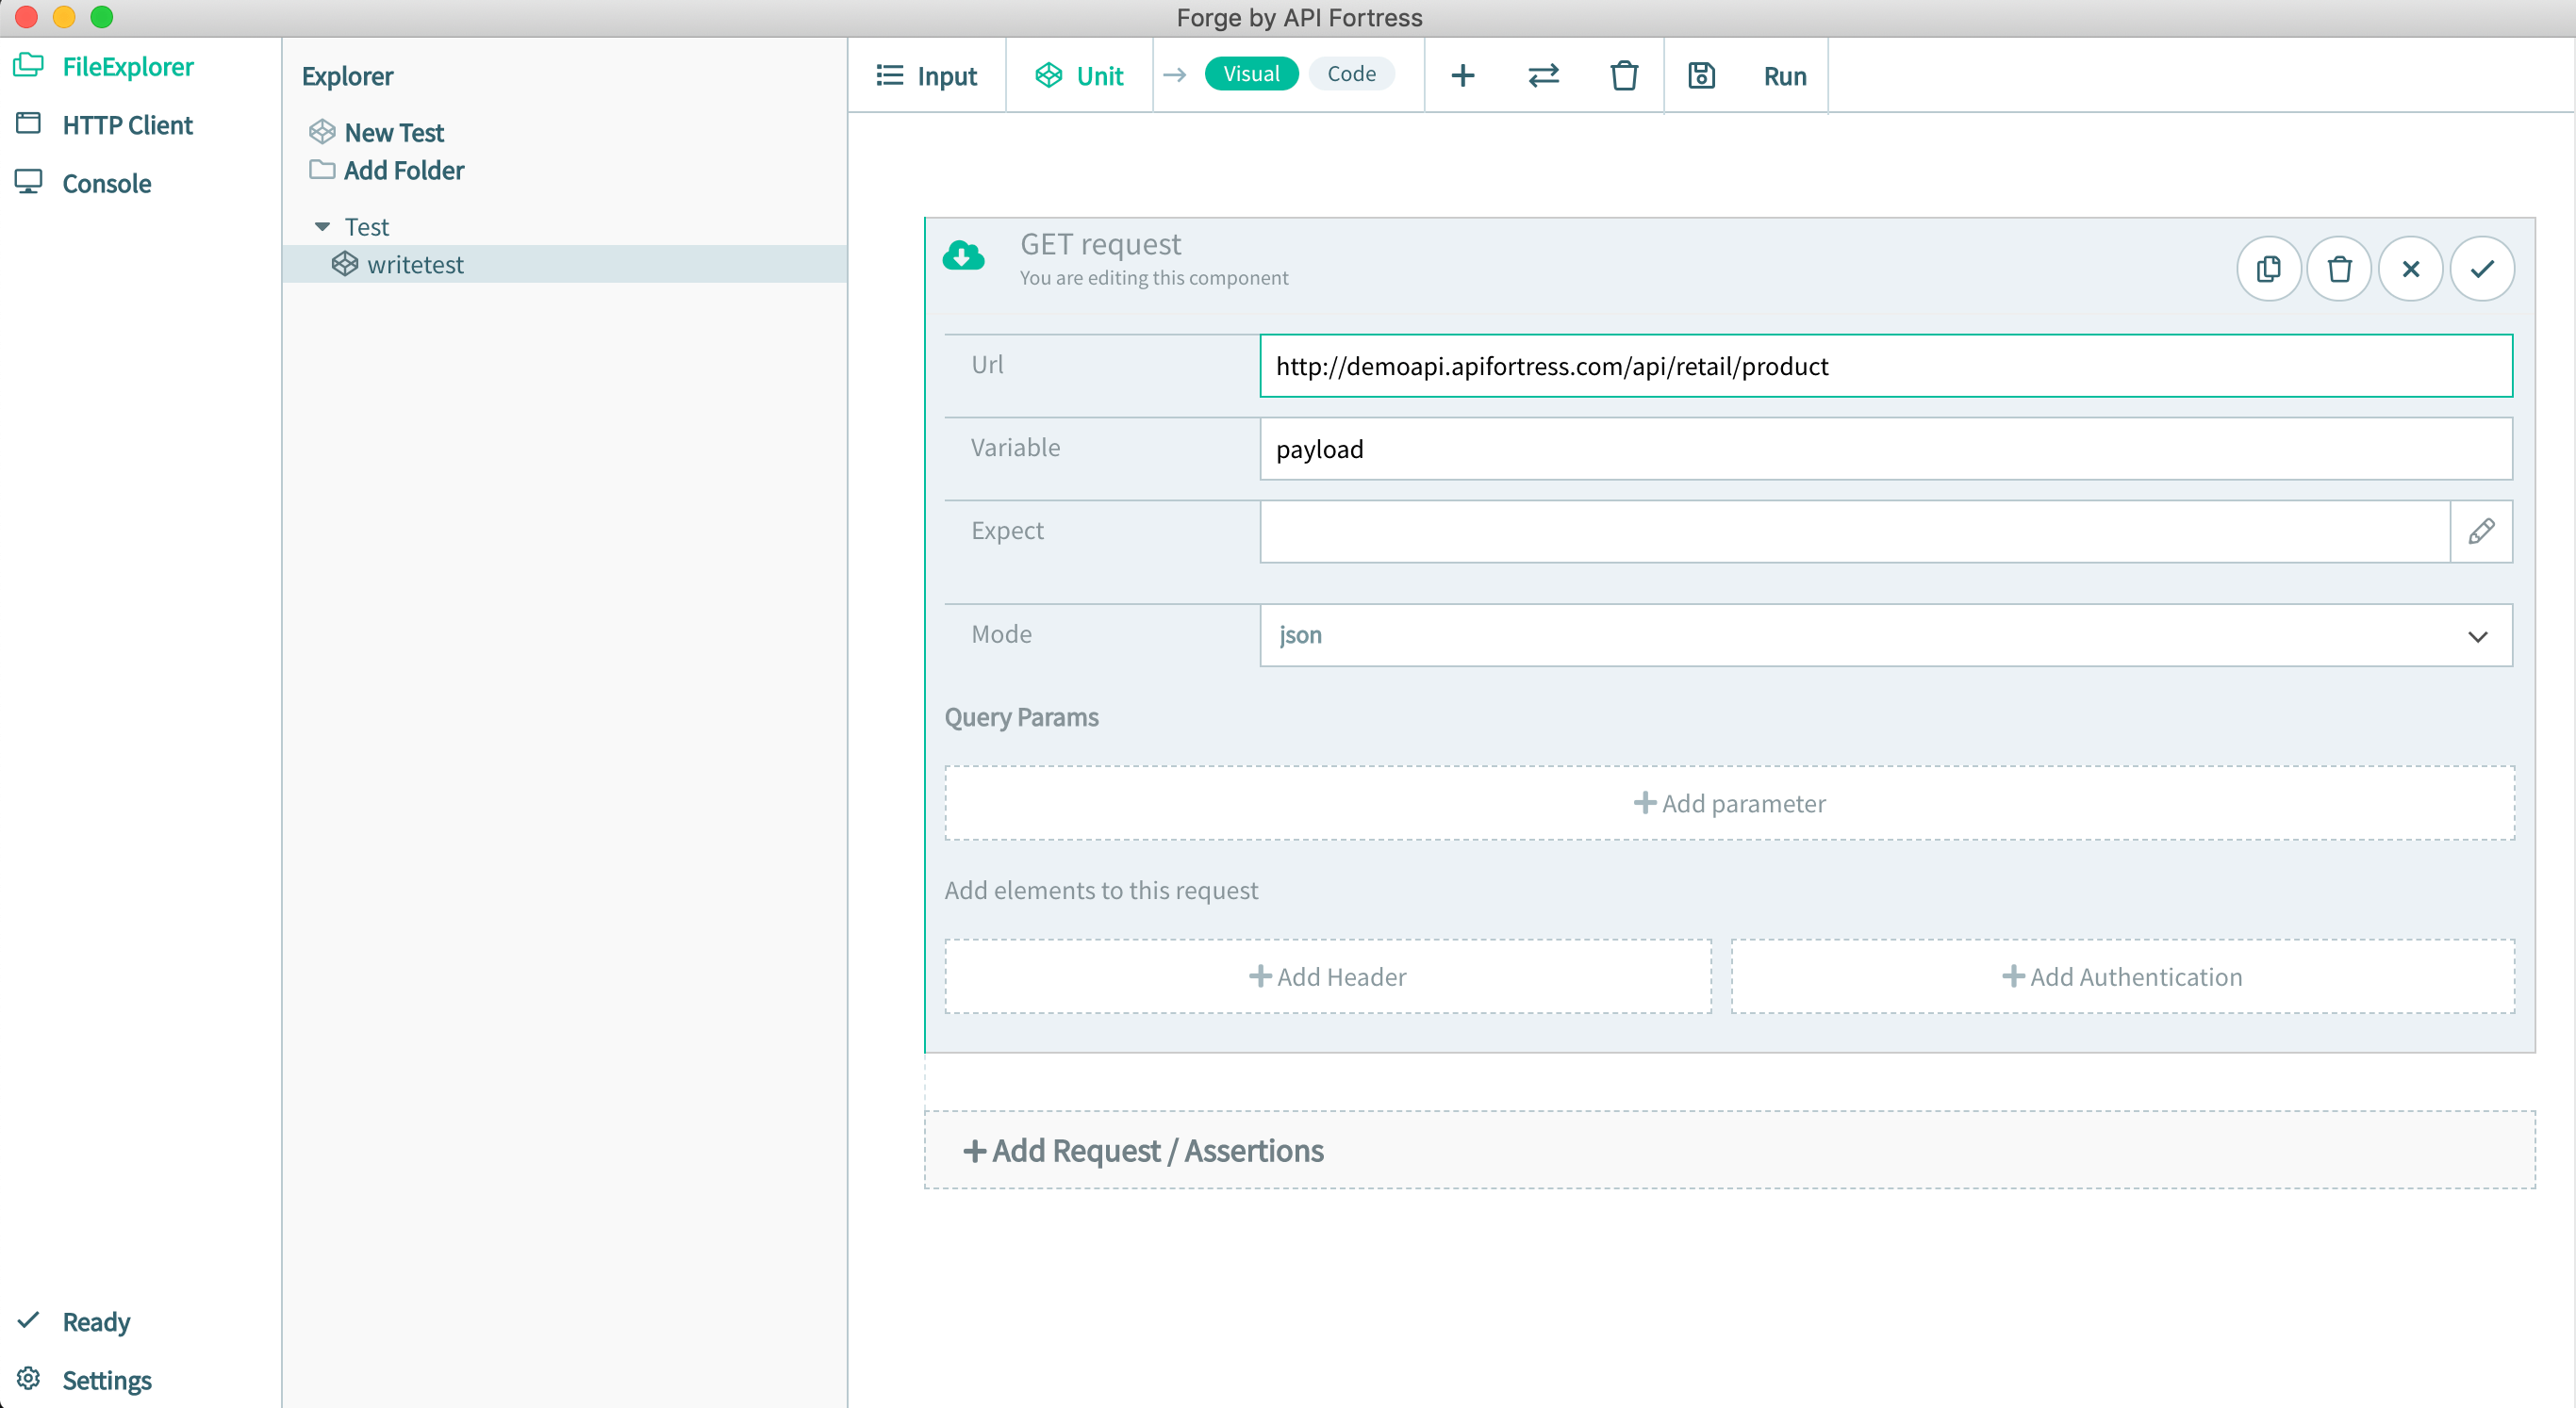The width and height of the screenshot is (2576, 1408).
Task: Switch editor to Visual view
Action: click(x=1250, y=72)
